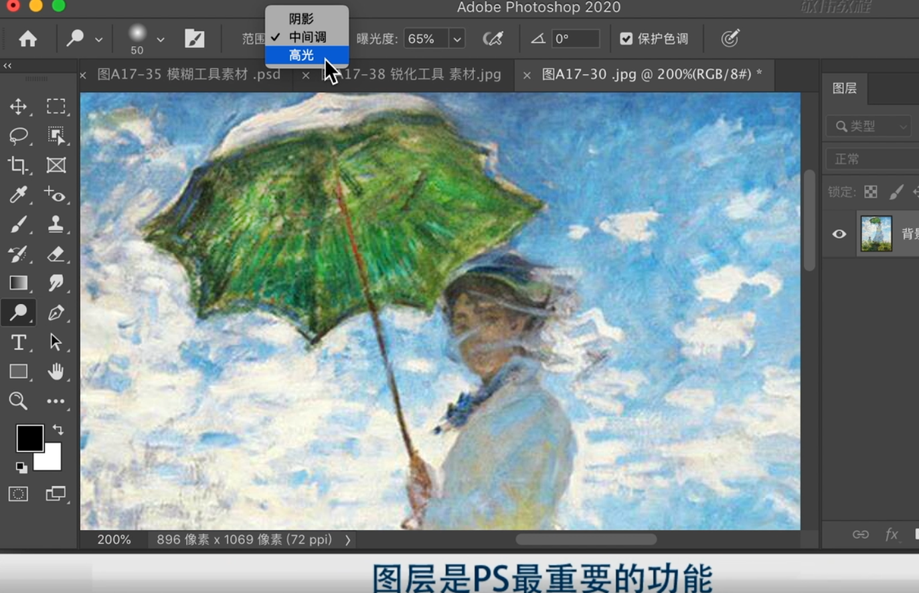
Task: Click the 0° angle input field
Action: [x=575, y=39]
